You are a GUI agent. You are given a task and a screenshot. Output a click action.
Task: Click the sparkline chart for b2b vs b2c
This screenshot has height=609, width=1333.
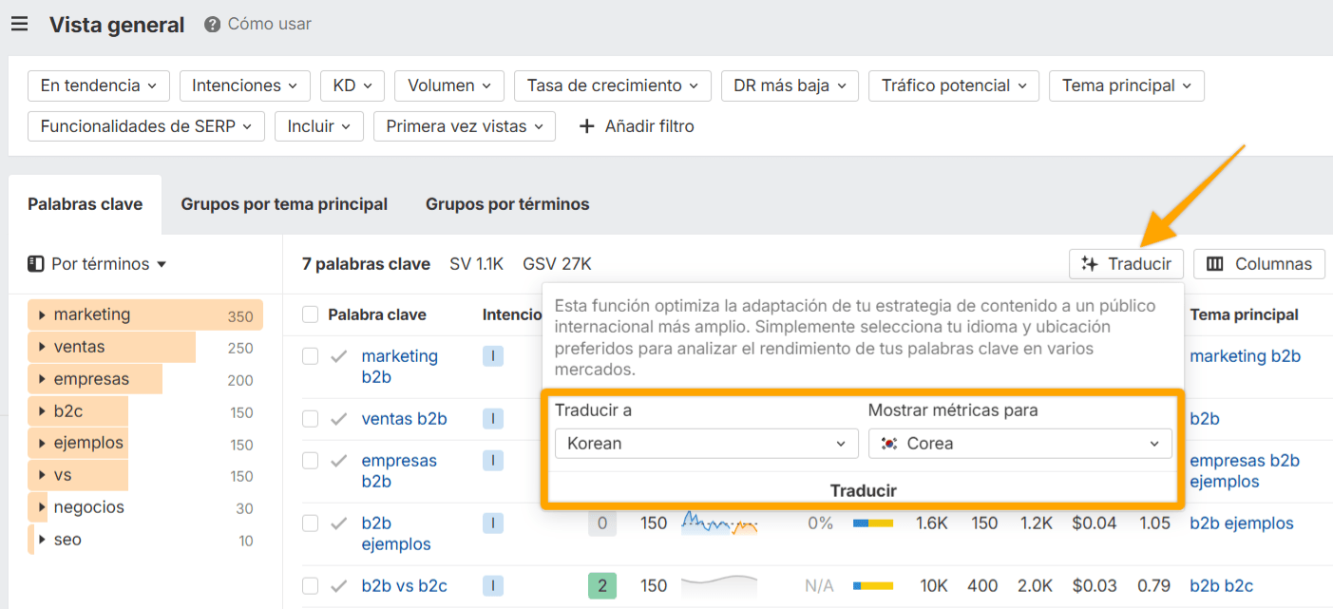719,585
